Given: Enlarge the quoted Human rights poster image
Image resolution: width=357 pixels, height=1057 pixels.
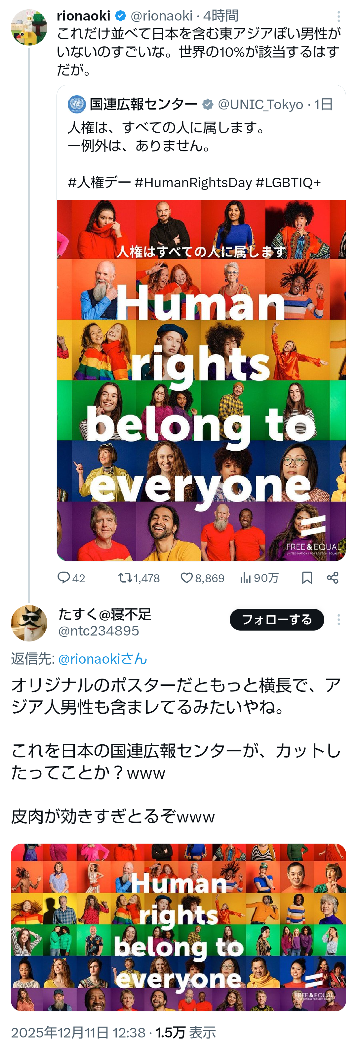Looking at the screenshot, I should coord(201,380).
